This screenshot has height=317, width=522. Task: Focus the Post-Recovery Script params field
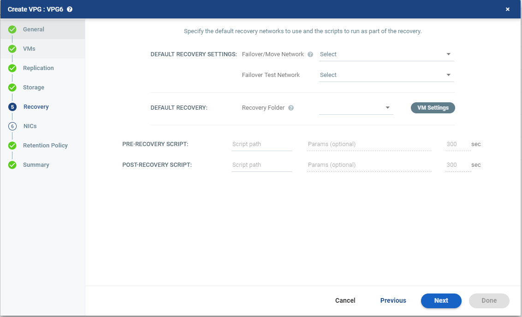369,165
